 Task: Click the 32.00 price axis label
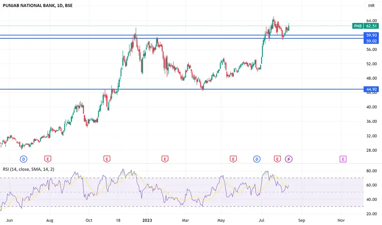pyautogui.click(x=371, y=136)
